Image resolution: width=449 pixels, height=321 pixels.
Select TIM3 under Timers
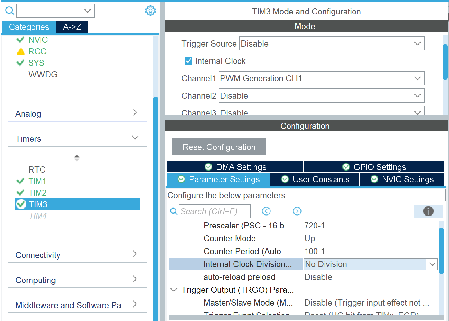coord(78,204)
